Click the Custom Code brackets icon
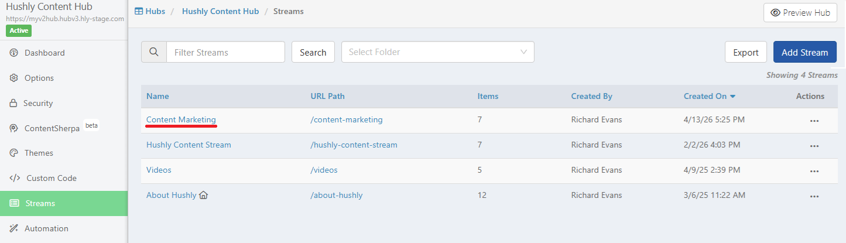The width and height of the screenshot is (846, 243). (15, 178)
